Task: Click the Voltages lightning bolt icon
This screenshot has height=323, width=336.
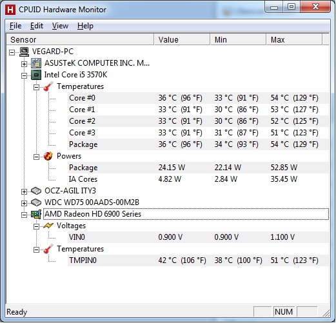Action: point(48,226)
